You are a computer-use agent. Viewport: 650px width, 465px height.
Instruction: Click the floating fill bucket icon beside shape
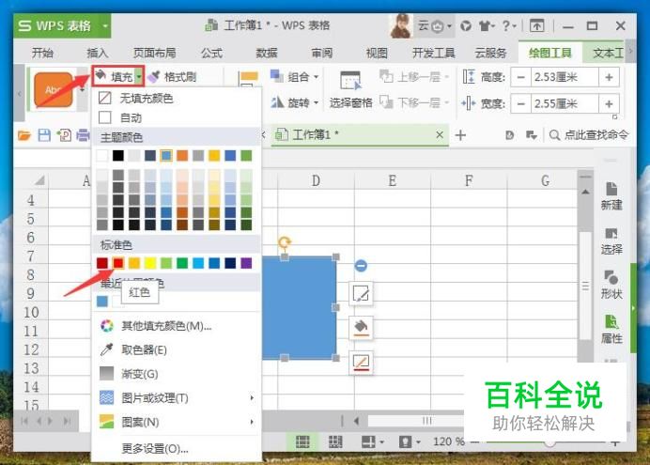click(x=361, y=328)
